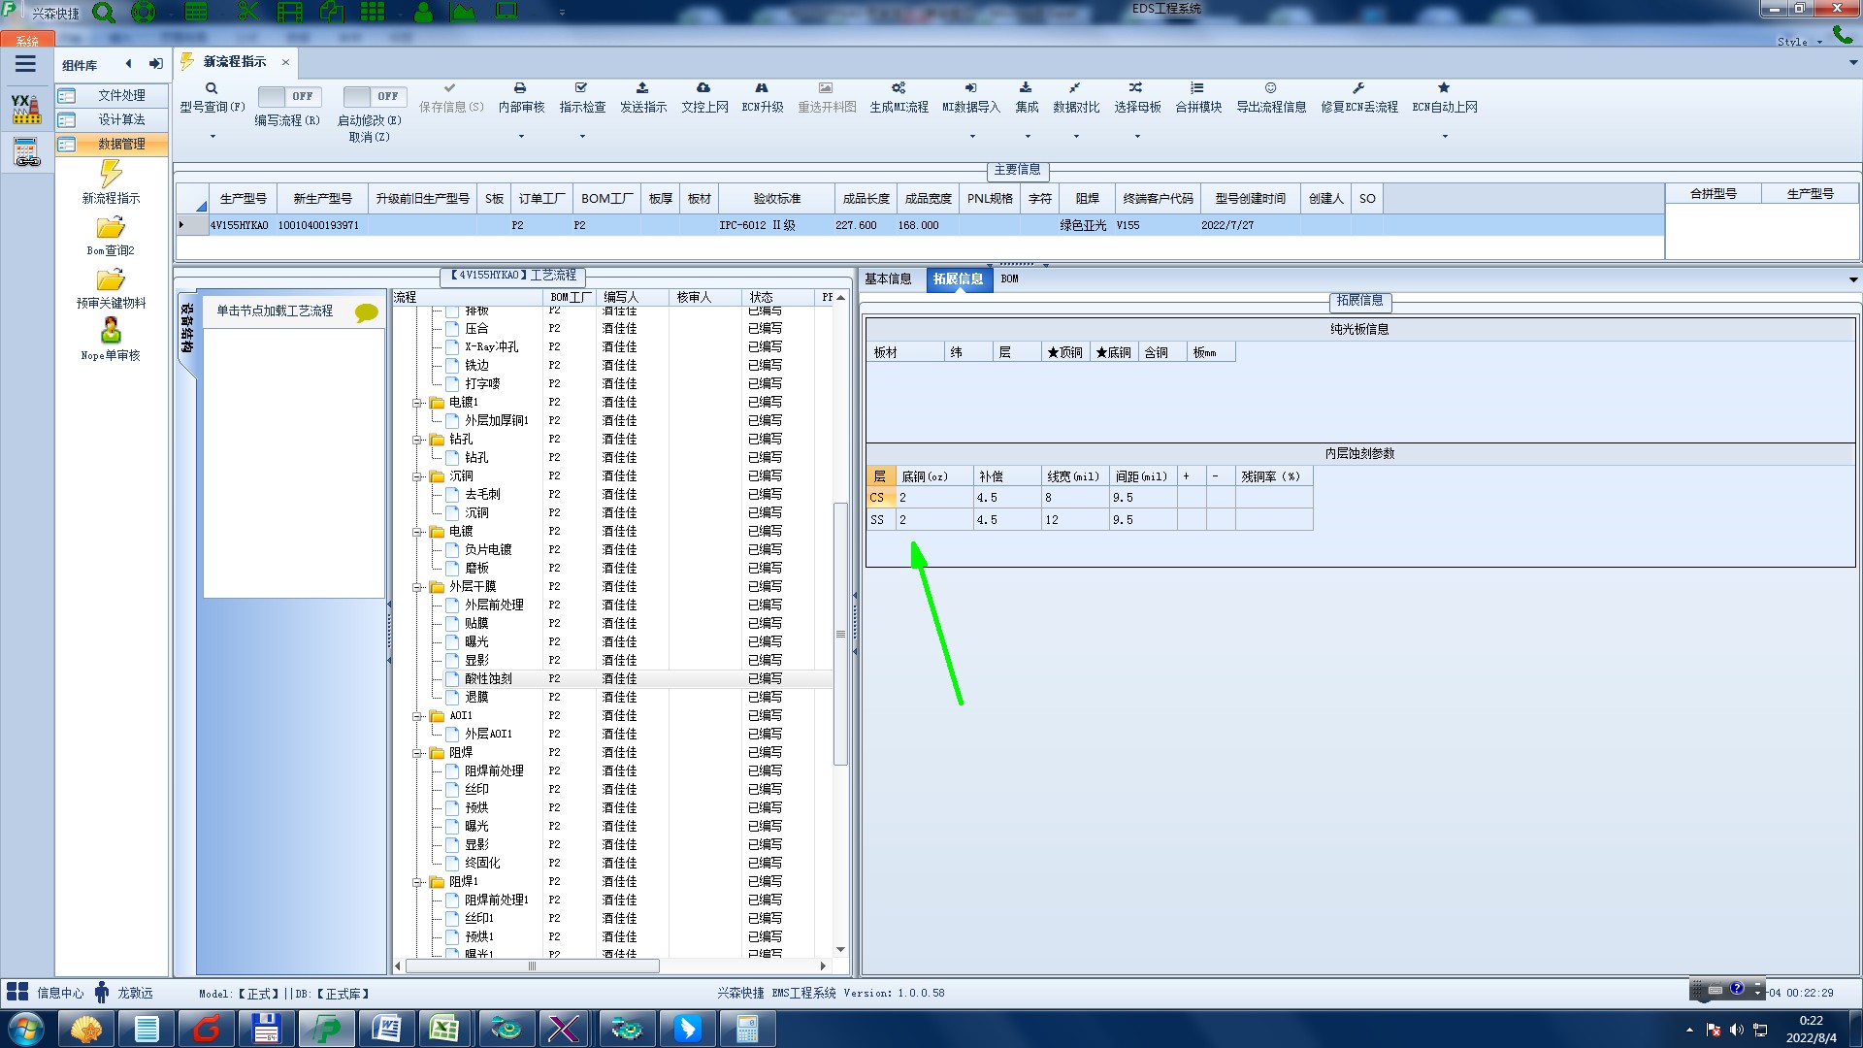
Task: Click the process tree horizontal scrollbar
Action: [x=532, y=966]
